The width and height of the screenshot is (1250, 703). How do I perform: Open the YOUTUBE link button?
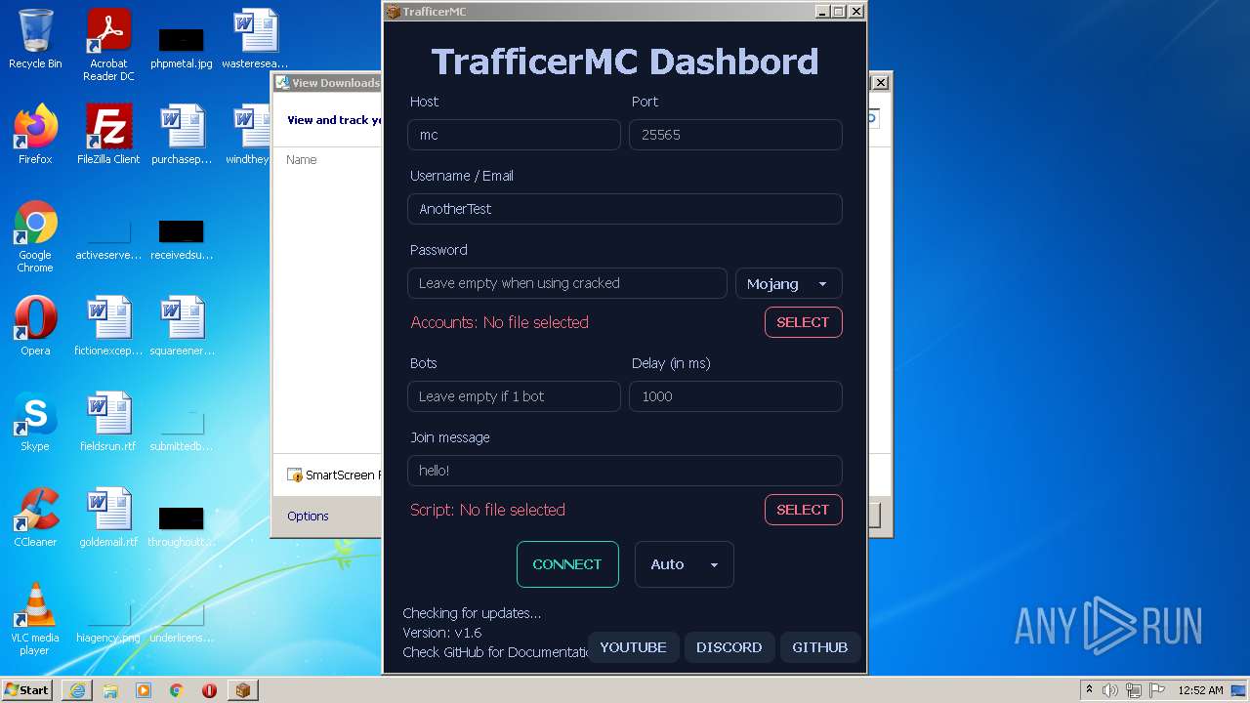[x=633, y=647]
